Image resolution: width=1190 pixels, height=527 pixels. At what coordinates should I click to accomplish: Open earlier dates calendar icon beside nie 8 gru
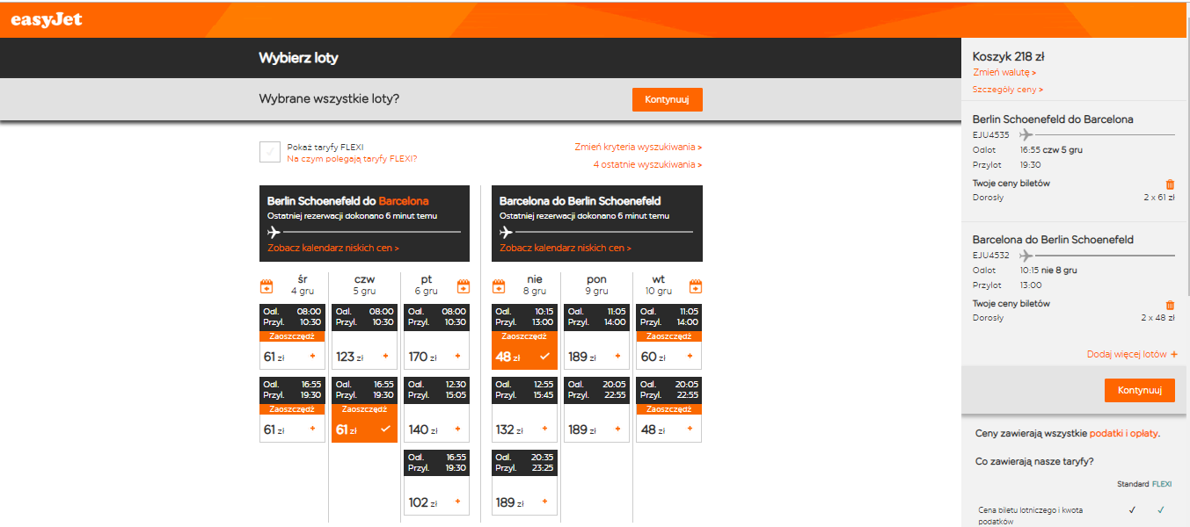click(x=499, y=285)
